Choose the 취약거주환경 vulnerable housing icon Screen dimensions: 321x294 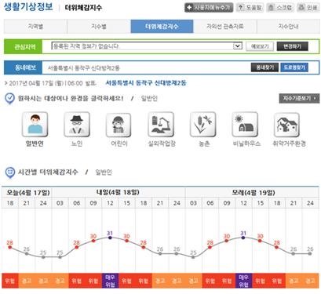pos(286,125)
